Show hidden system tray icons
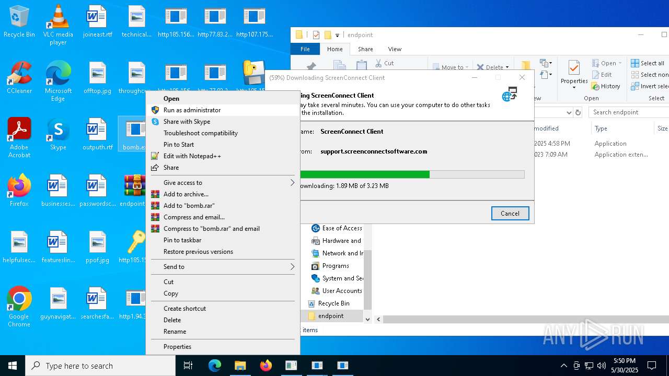This screenshot has width=669, height=376. [x=563, y=366]
